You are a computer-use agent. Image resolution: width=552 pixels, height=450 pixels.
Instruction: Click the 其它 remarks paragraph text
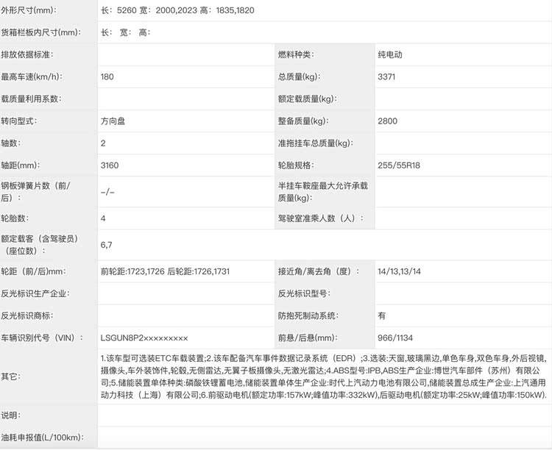(324, 376)
